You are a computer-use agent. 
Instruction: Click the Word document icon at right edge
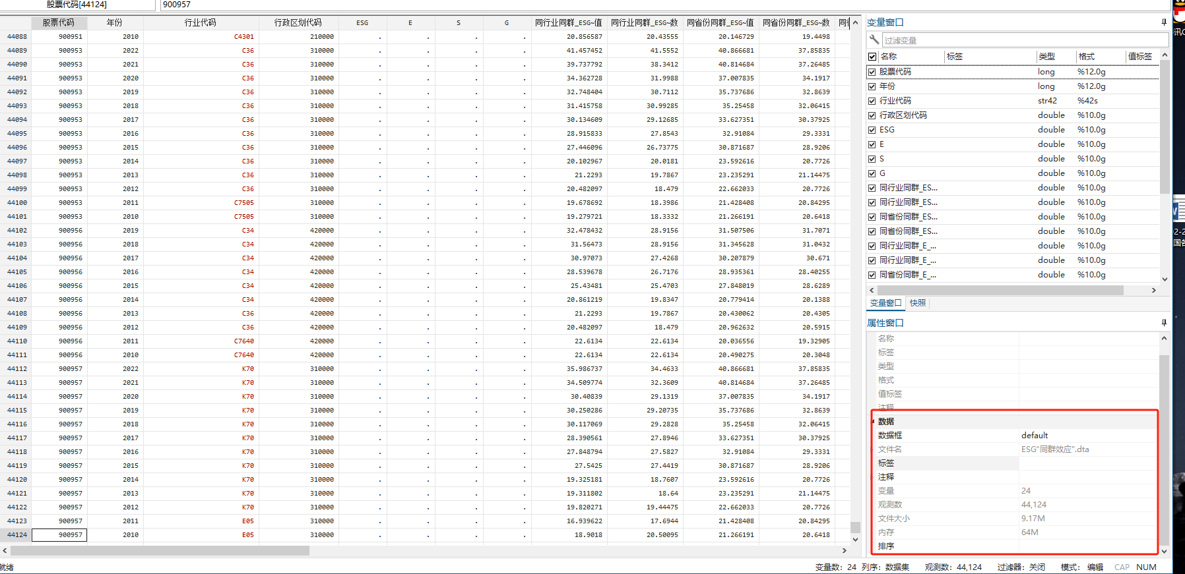click(1178, 212)
